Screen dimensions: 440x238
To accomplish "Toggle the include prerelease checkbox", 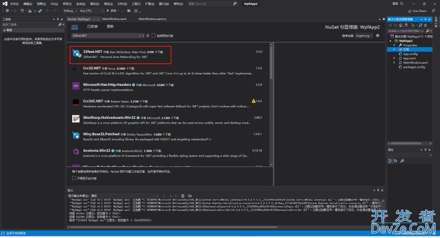I will pos(154,36).
